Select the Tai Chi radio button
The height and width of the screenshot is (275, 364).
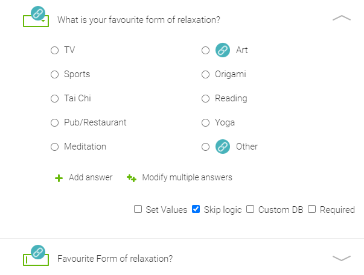tap(54, 98)
